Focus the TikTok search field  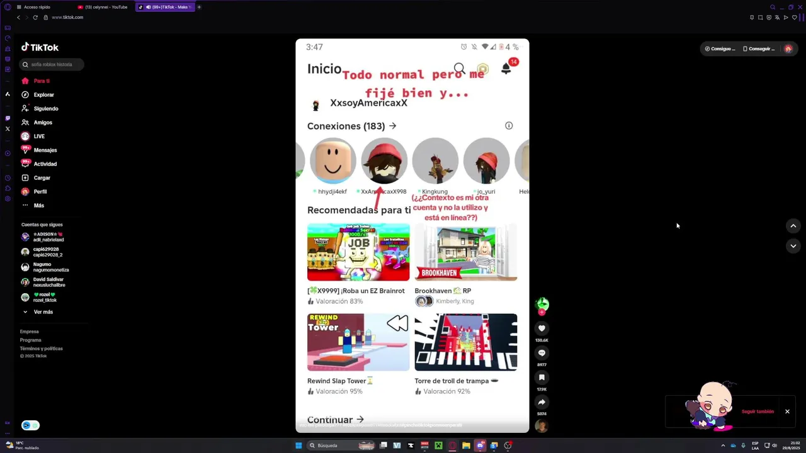pos(52,64)
